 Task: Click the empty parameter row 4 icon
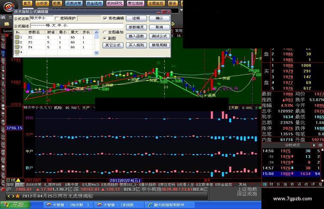[x=17, y=52]
